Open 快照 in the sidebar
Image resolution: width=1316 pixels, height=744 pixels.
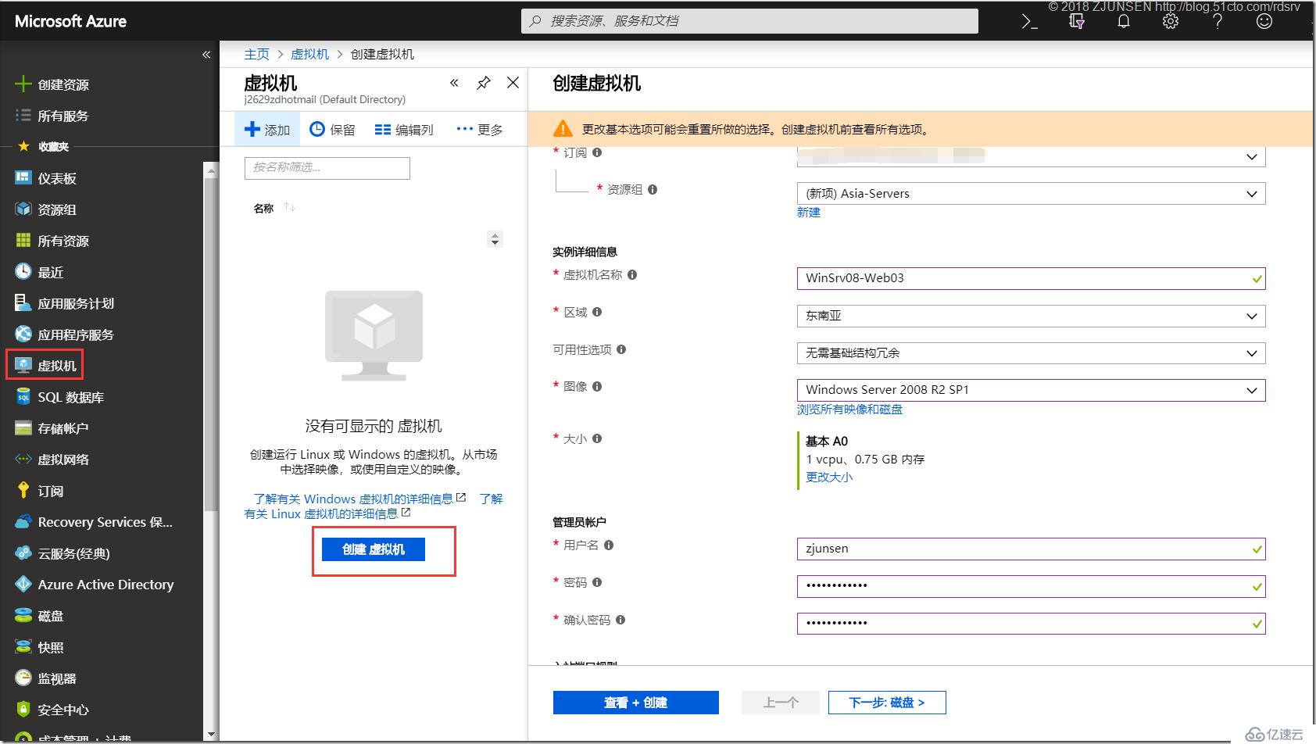click(40, 647)
